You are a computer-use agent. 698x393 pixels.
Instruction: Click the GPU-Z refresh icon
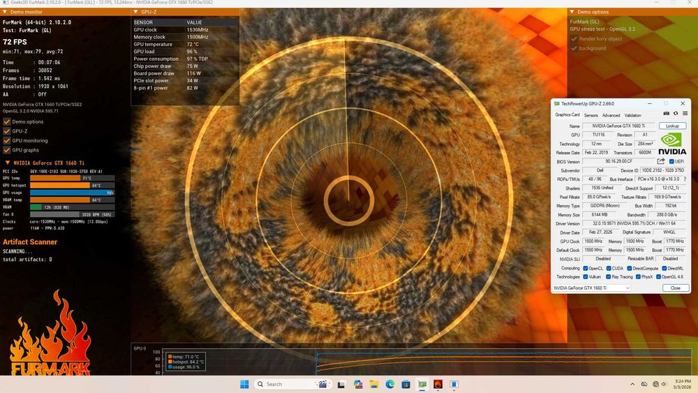pyautogui.click(x=676, y=114)
